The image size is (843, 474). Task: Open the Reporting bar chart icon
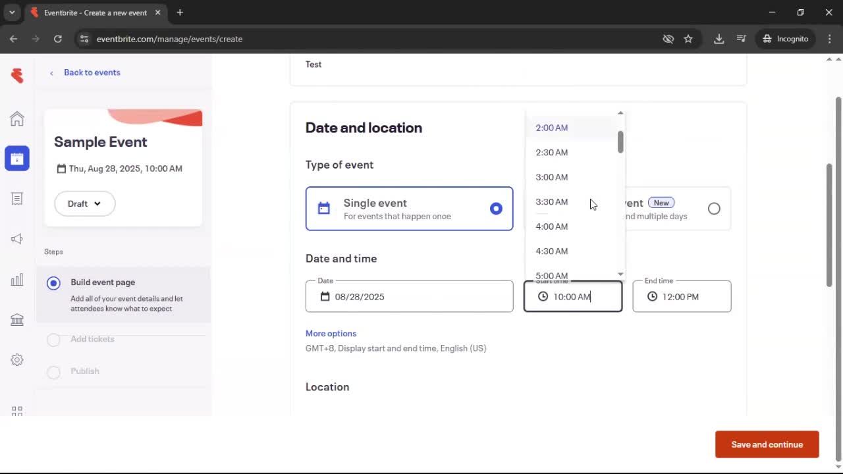pyautogui.click(x=17, y=280)
